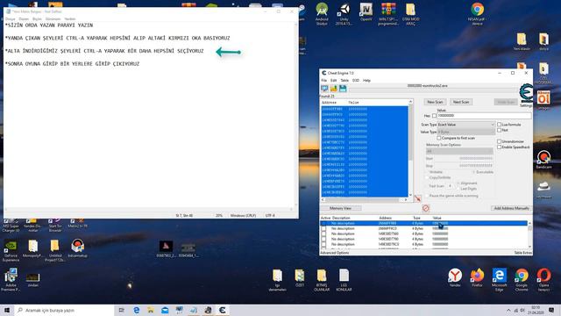
Task: Open the Google Chrome desktop icon
Action: (522, 280)
